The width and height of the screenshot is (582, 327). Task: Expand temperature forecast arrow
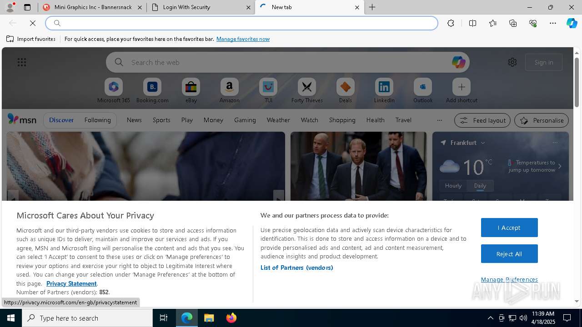click(x=560, y=166)
